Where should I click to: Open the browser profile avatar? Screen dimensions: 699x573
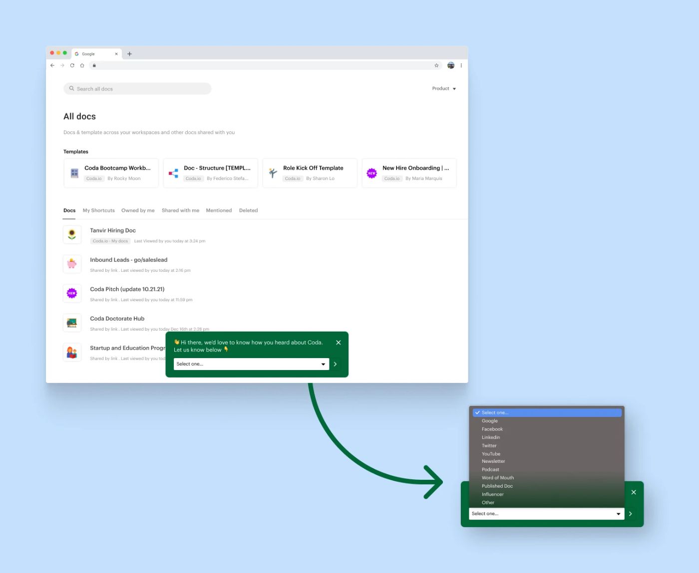pos(451,65)
